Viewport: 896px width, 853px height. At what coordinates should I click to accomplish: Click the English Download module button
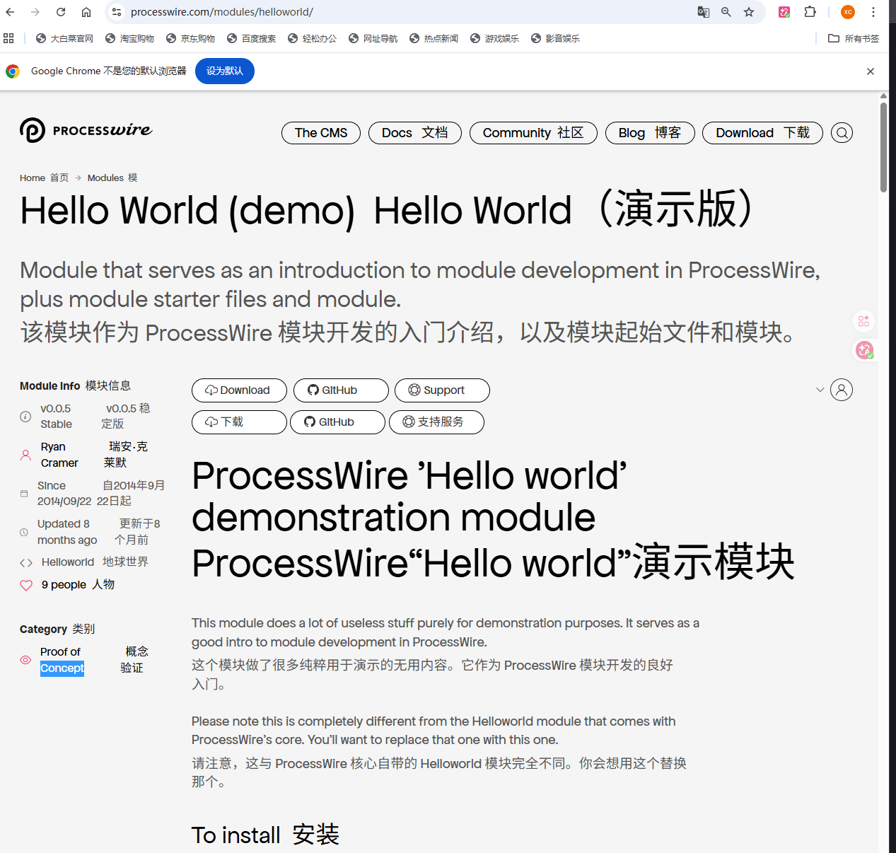pos(239,390)
